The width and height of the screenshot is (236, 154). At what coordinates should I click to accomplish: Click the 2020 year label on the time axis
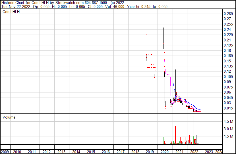click(165, 152)
